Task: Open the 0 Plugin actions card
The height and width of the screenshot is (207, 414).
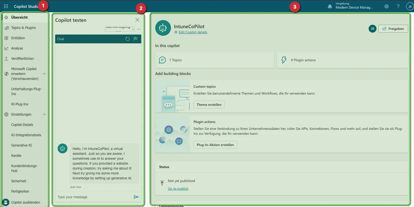Action: point(343,60)
